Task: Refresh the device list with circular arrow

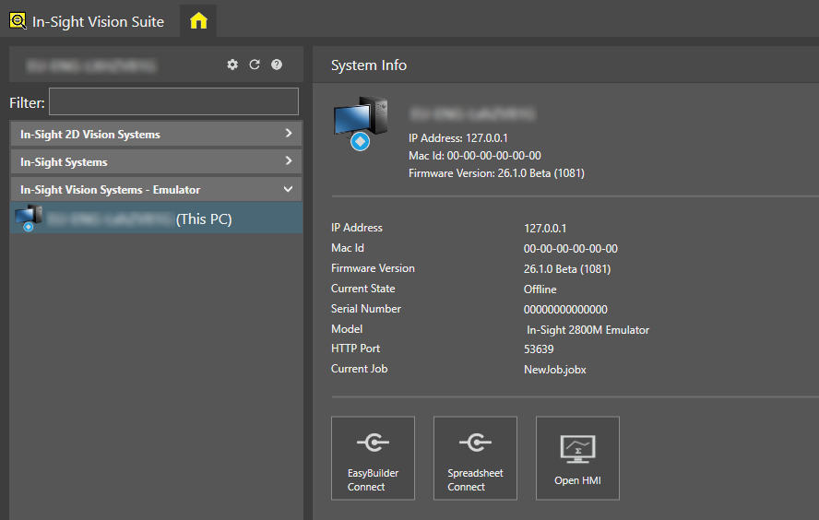Action: pyautogui.click(x=255, y=65)
